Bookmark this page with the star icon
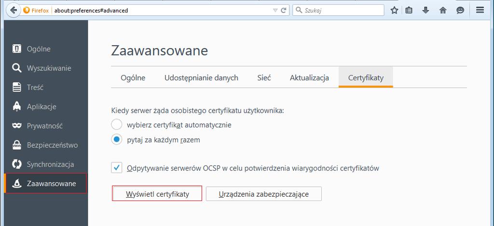Image resolution: width=494 pixels, height=226 pixels. tap(394, 11)
